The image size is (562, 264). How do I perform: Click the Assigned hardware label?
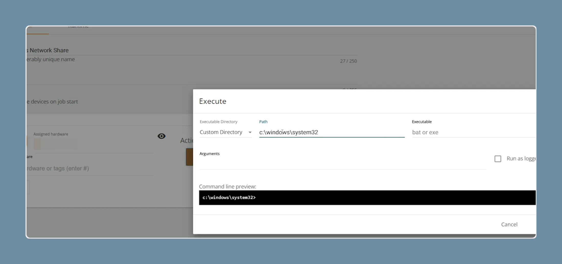pyautogui.click(x=51, y=134)
